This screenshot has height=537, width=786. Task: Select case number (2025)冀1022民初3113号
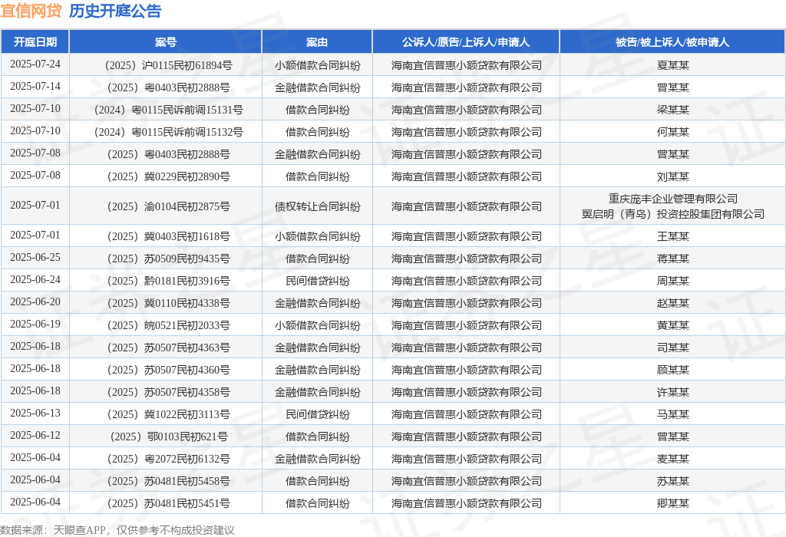[x=168, y=414]
